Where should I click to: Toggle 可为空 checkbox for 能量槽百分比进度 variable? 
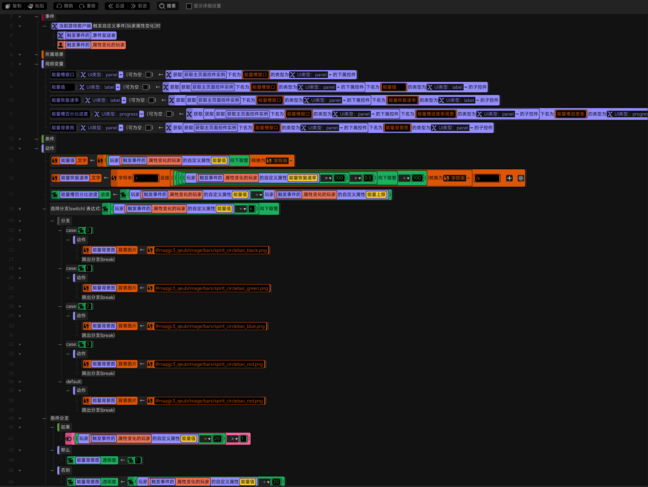coord(169,114)
